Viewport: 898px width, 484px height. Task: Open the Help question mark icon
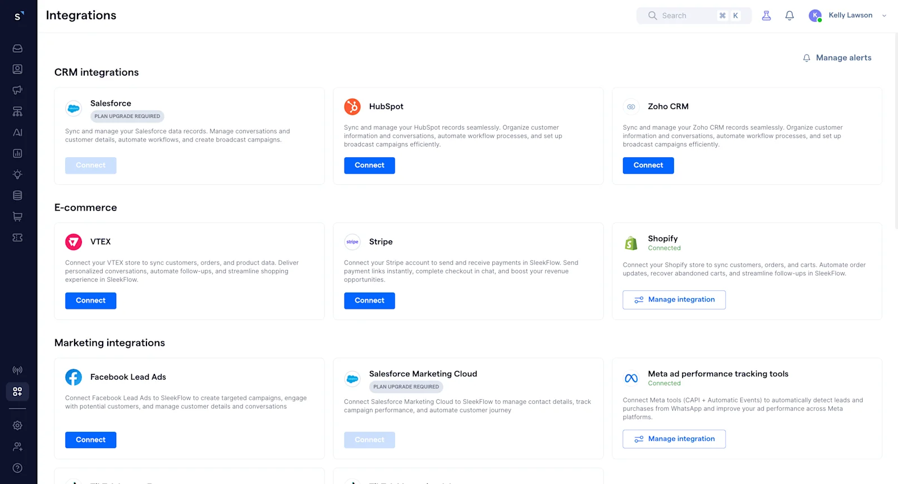[x=17, y=468]
